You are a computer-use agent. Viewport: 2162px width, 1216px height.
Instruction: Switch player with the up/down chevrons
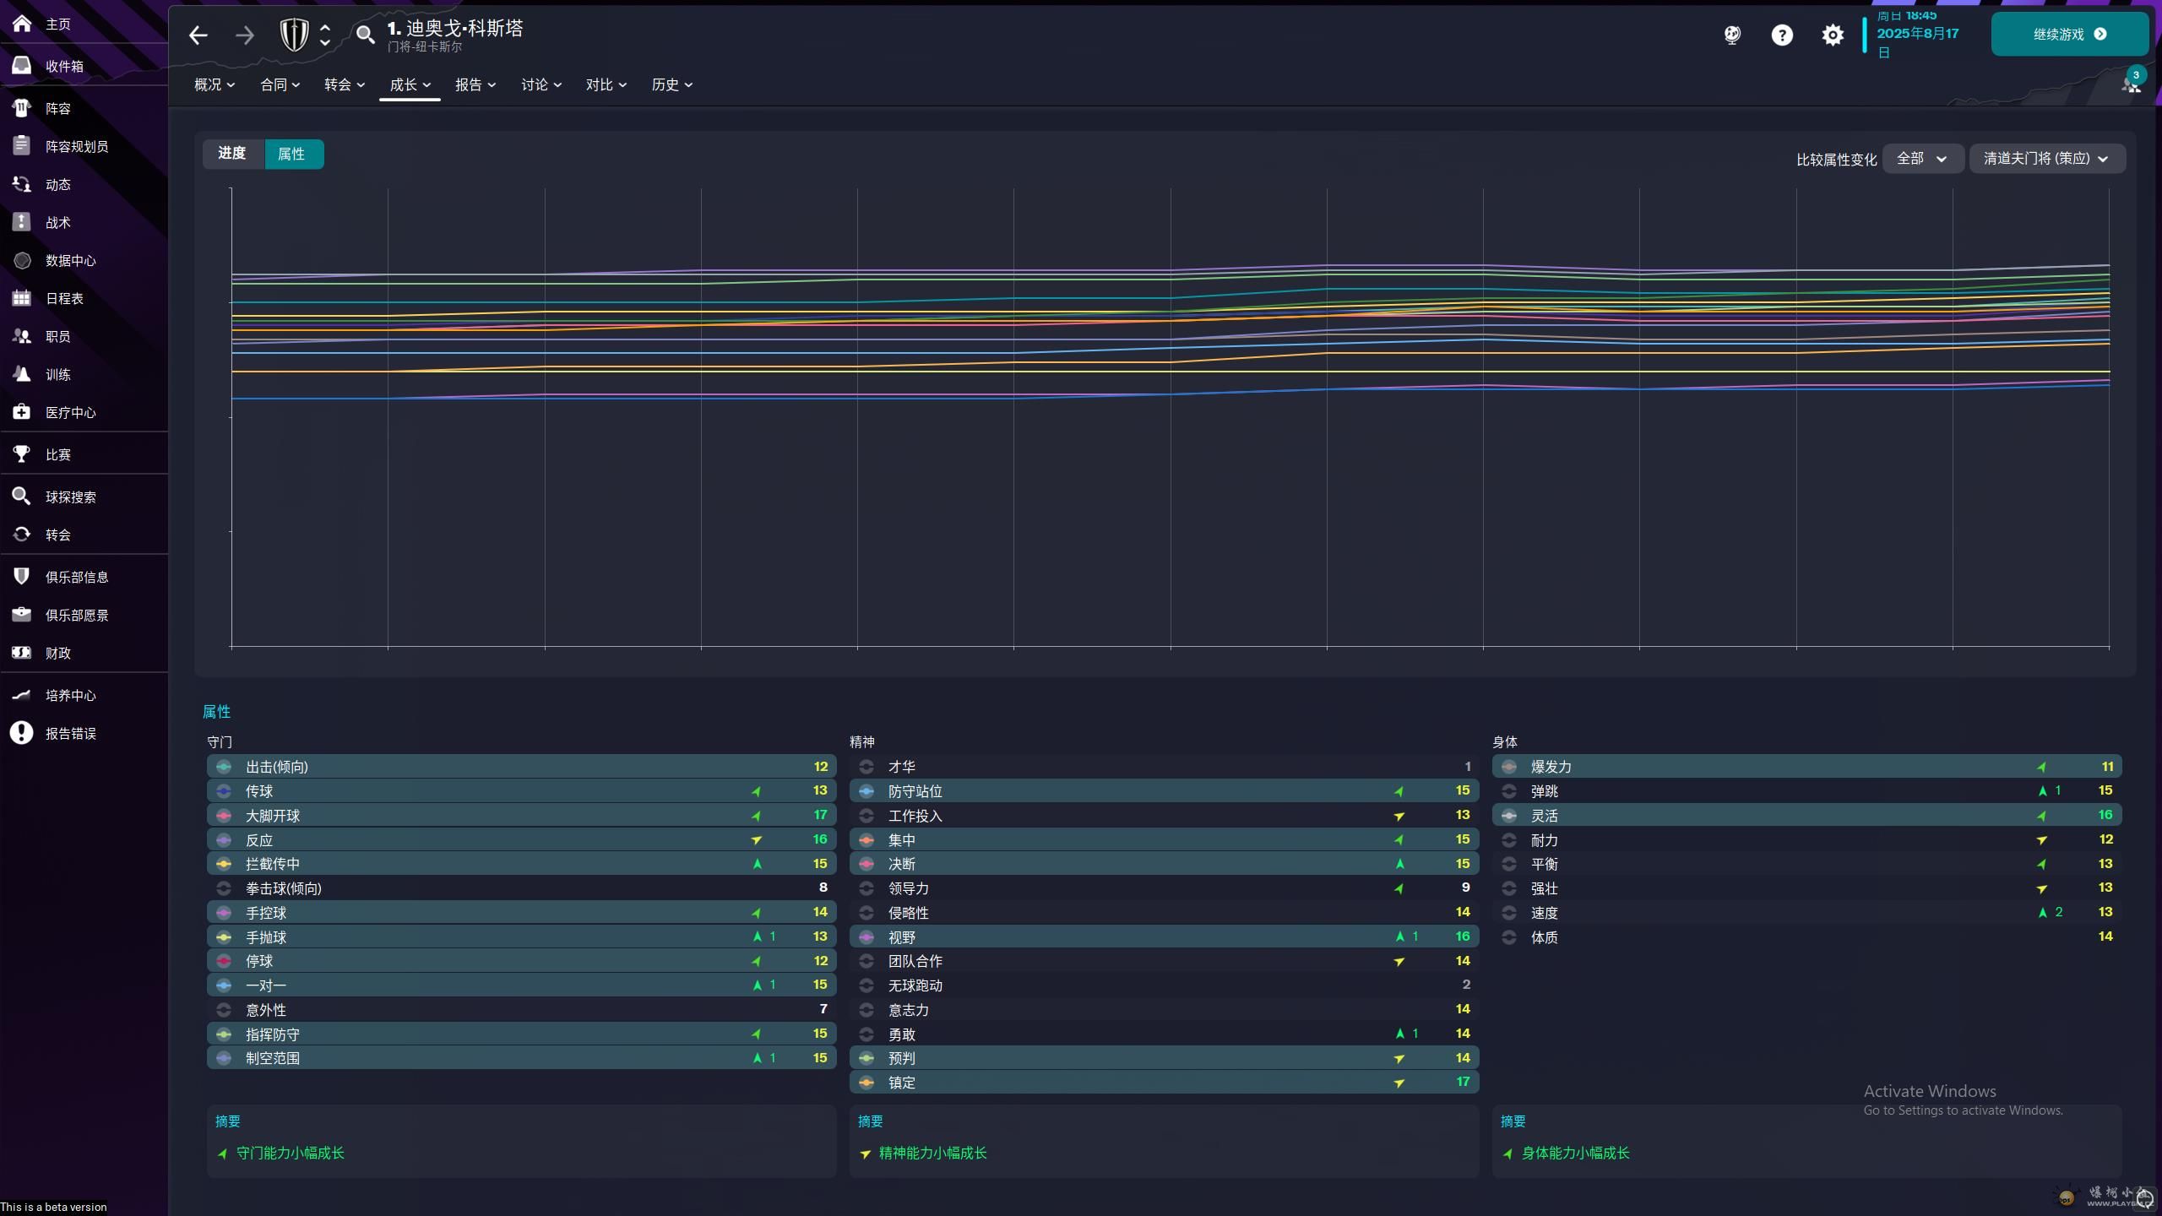tap(325, 35)
